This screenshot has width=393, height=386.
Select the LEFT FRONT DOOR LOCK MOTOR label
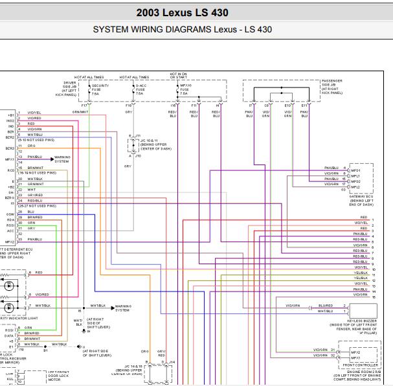[x=59, y=376]
